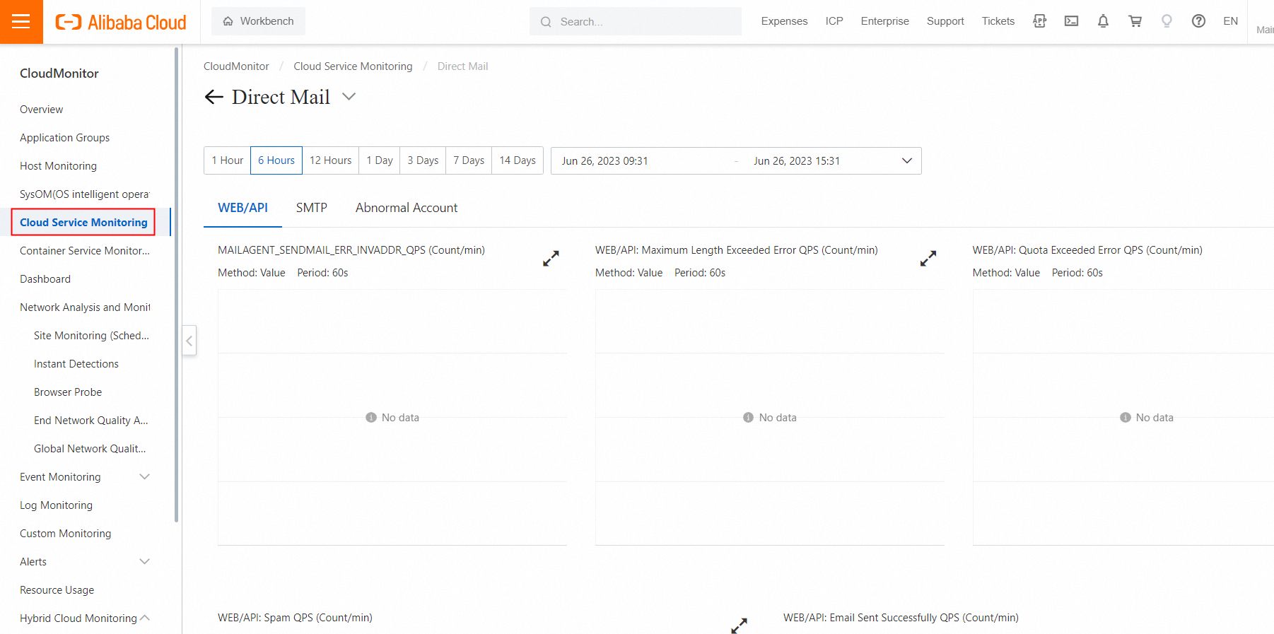Click the Alibaba Cloud logo
Screen dimensions: 1274x634
point(121,22)
